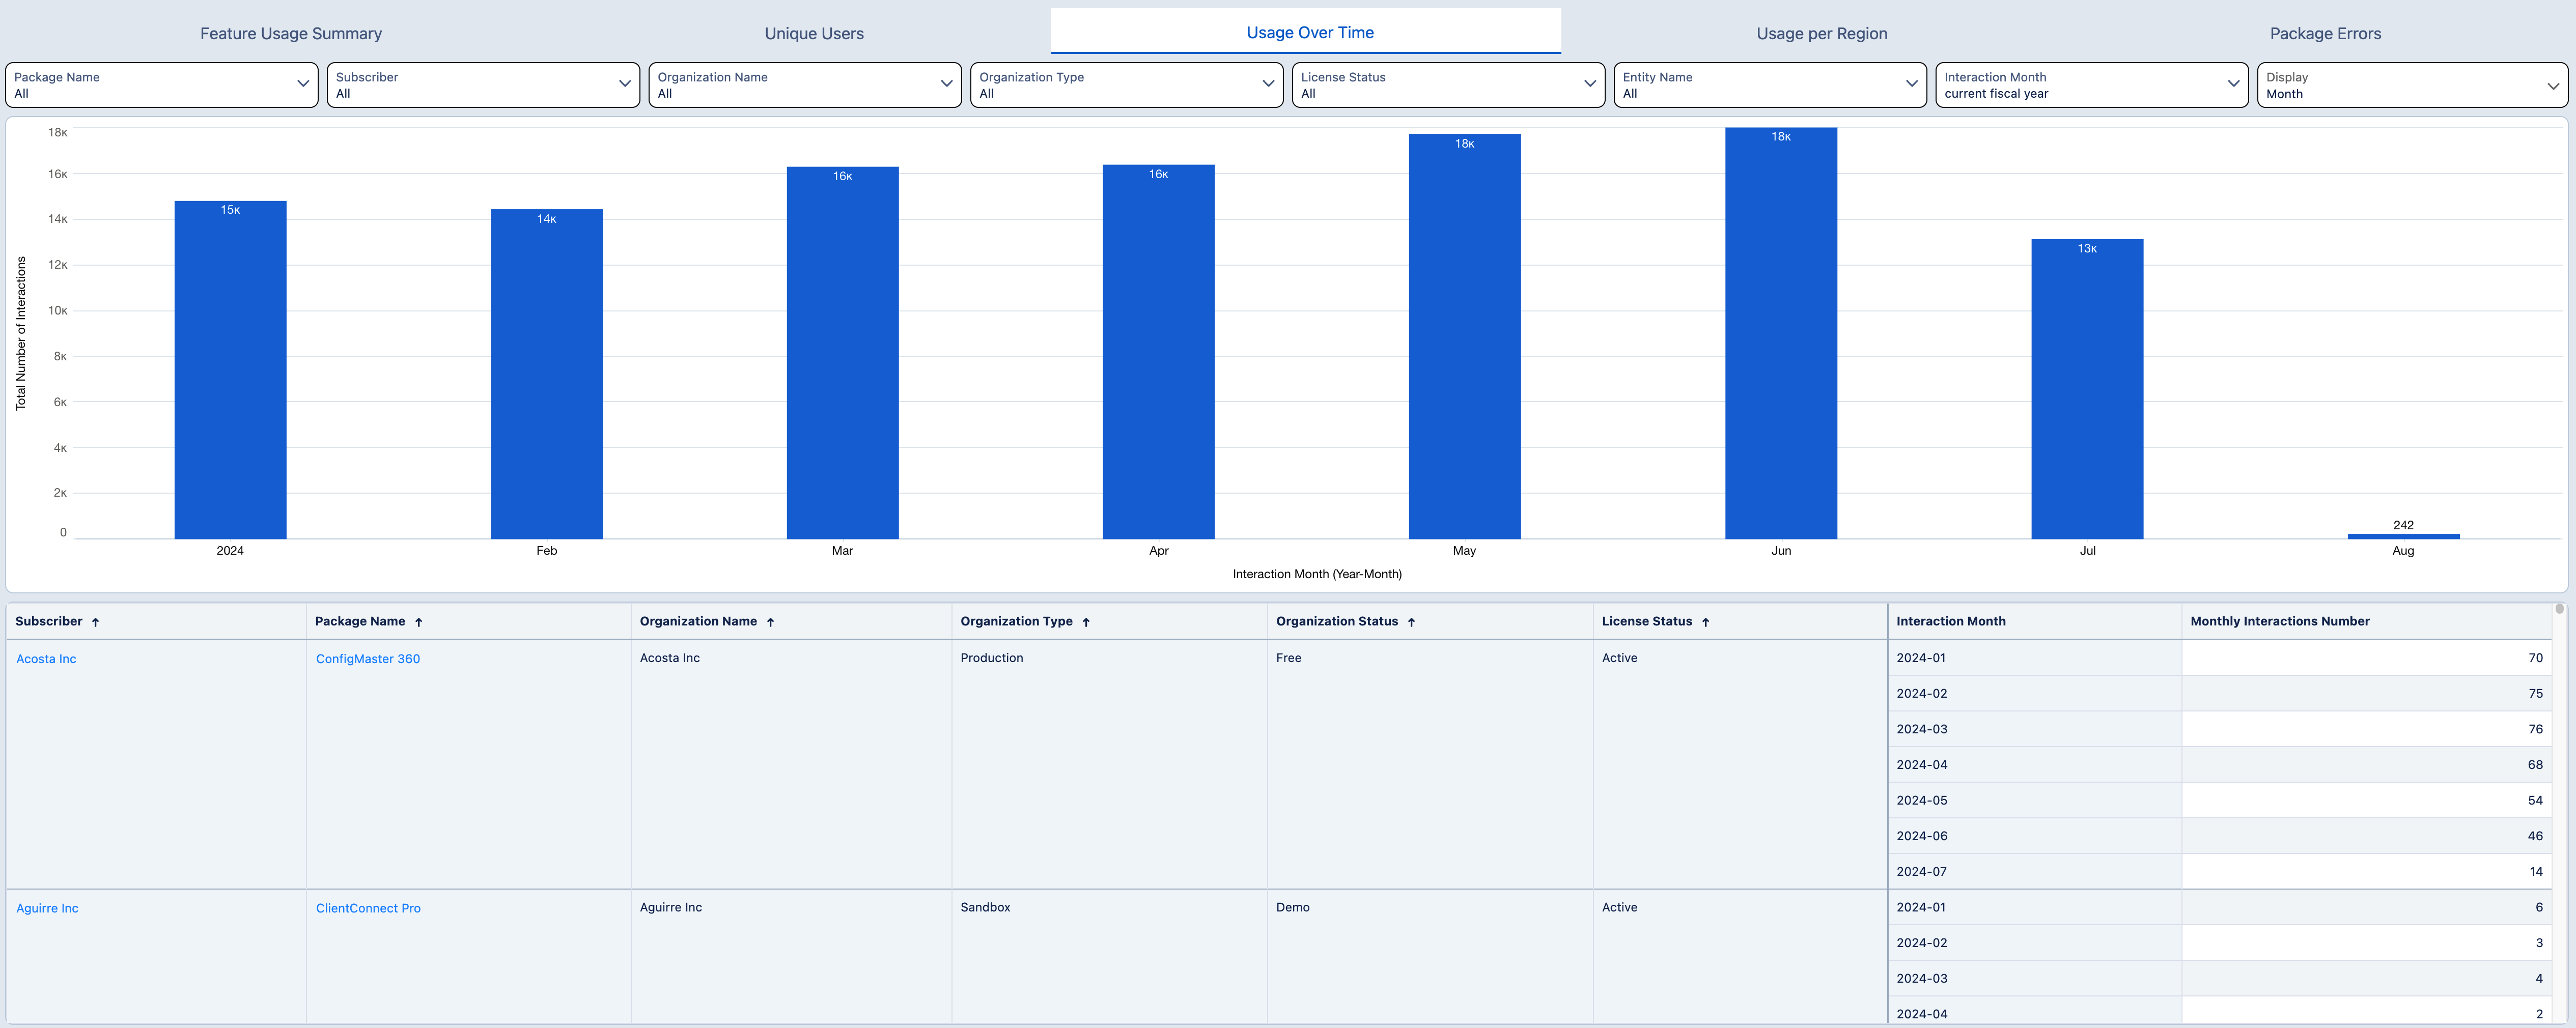Select Acosta Inc value 75 cell
The width and height of the screenshot is (2576, 1028).
[2366, 693]
